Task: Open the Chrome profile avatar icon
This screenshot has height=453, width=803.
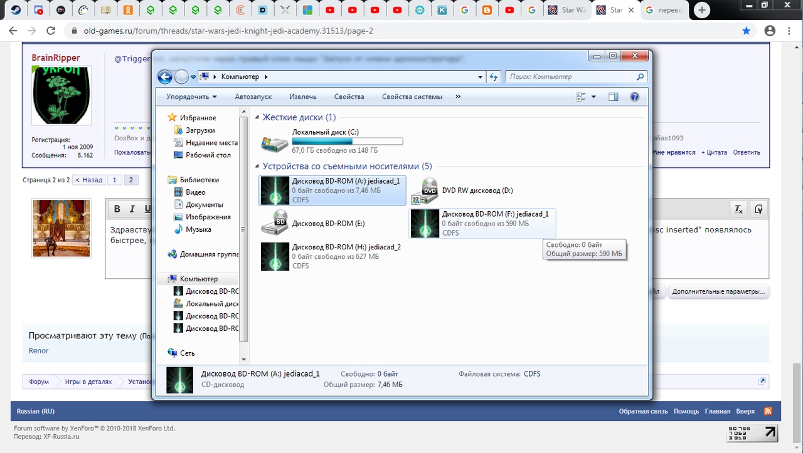Action: [x=770, y=31]
